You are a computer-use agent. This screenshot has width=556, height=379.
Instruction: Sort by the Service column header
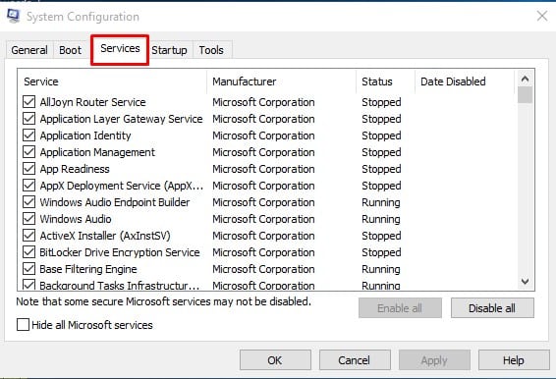112,81
